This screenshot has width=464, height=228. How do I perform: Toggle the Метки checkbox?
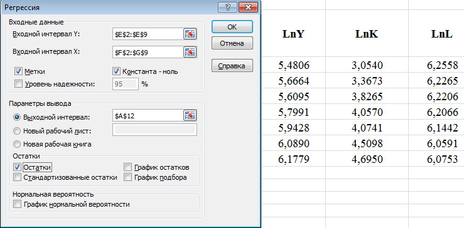click(x=18, y=71)
